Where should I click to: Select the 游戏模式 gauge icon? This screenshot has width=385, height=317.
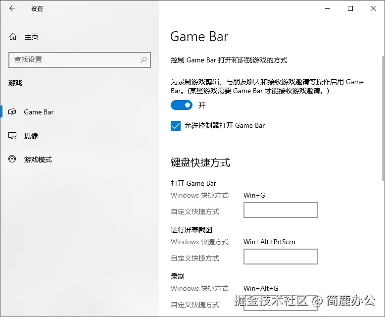[x=12, y=159]
